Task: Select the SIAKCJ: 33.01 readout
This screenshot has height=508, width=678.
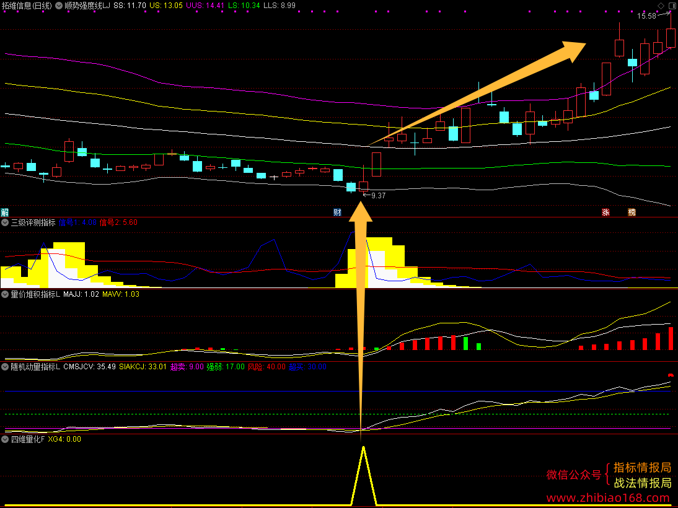Action: coord(143,367)
